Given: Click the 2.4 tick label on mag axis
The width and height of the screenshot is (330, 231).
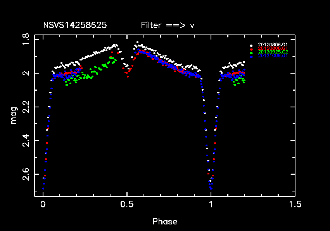Looking at the screenshot, I should pos(26,140).
